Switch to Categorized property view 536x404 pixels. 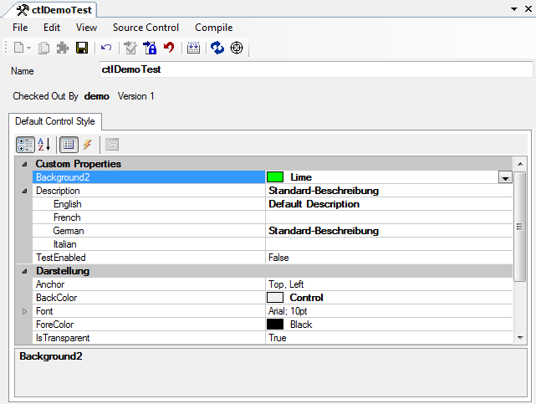(x=25, y=144)
